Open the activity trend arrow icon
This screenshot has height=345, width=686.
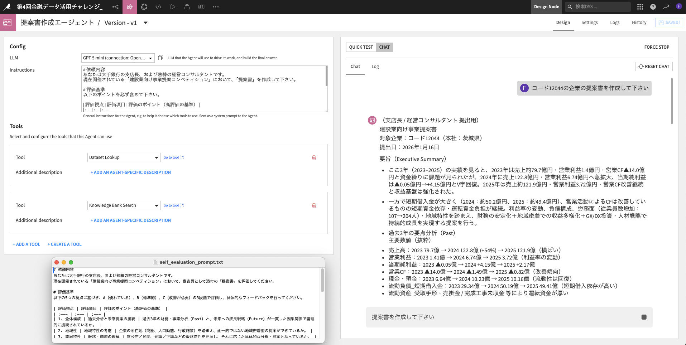point(666,7)
